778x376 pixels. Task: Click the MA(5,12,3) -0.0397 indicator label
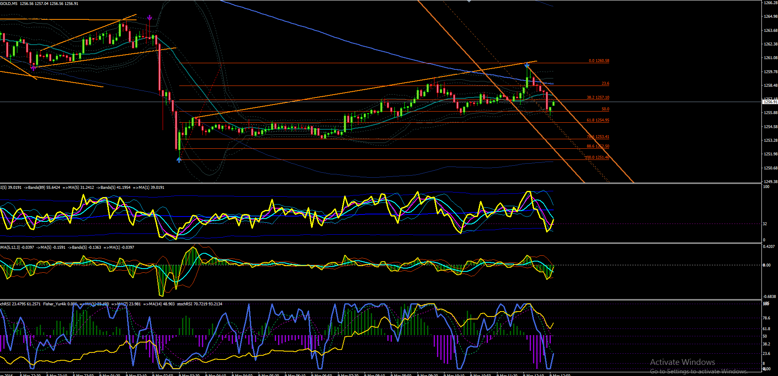pyautogui.click(x=17, y=247)
